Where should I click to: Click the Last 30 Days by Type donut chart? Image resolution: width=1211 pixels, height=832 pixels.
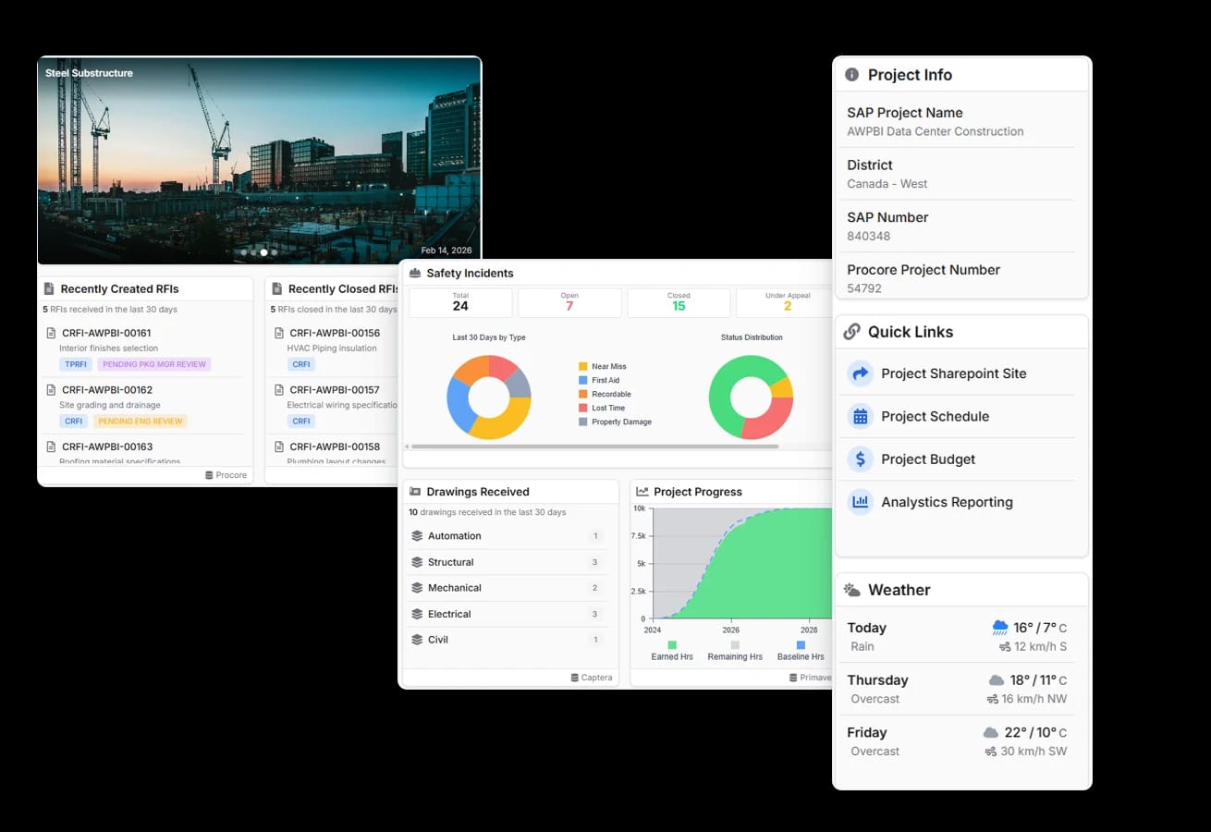pyautogui.click(x=489, y=398)
